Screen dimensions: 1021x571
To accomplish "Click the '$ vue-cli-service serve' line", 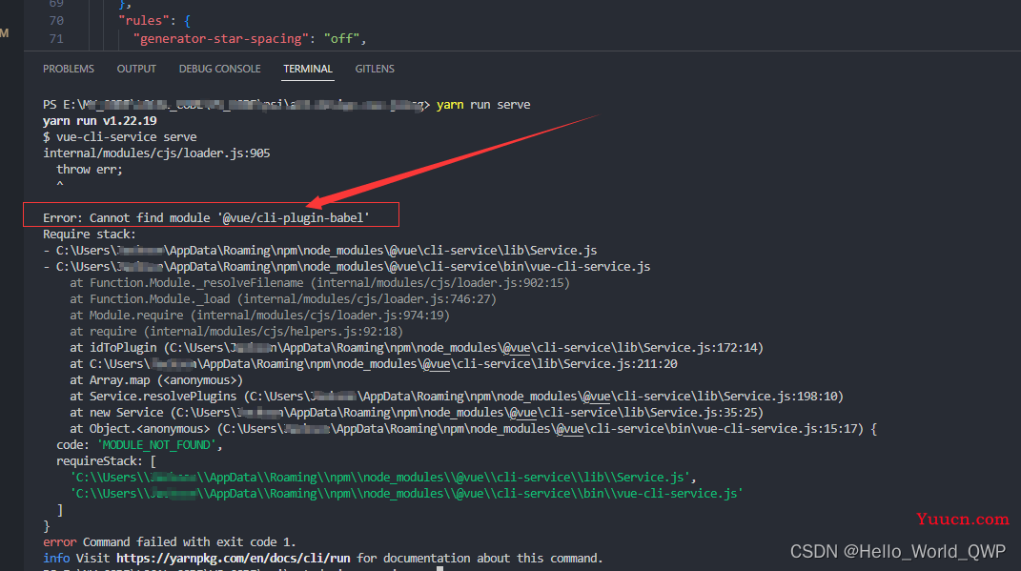I will [x=120, y=136].
